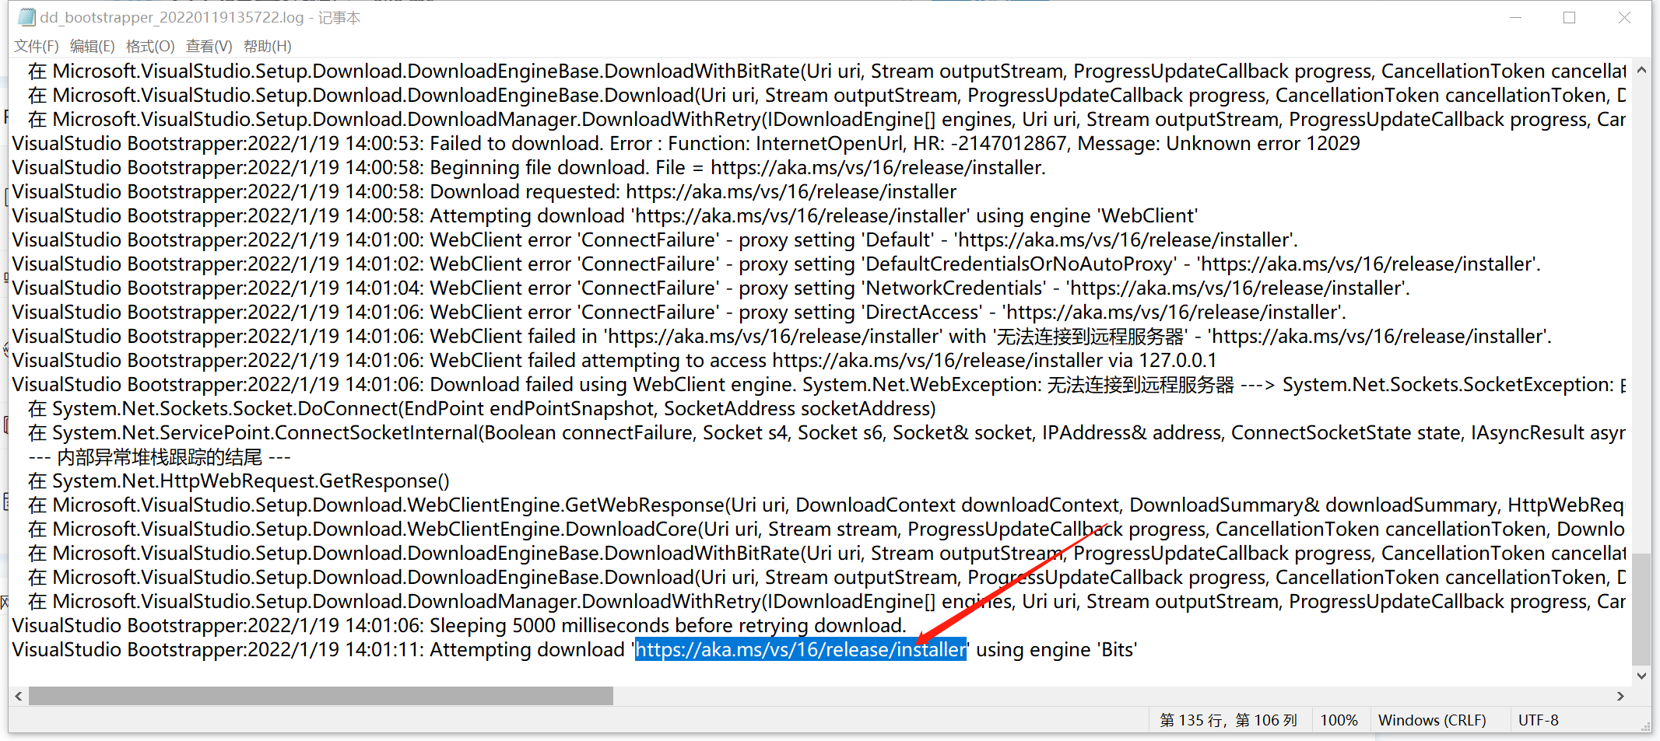Click the vertical scrollbar thumb
1660x741 pixels.
[1641, 609]
